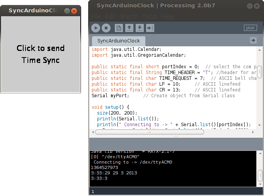Click the horizontal scroll-right arrow in the editor
The height and width of the screenshot is (196, 264).
coord(253,132)
